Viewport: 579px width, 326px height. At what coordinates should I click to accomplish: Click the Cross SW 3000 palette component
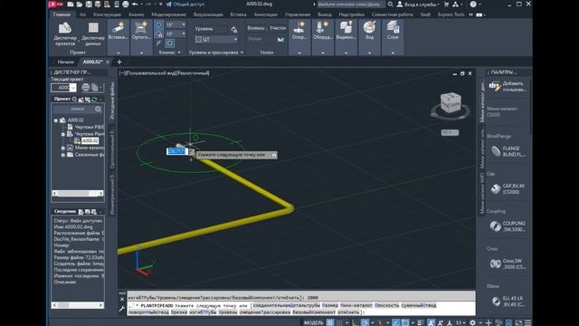(508, 264)
